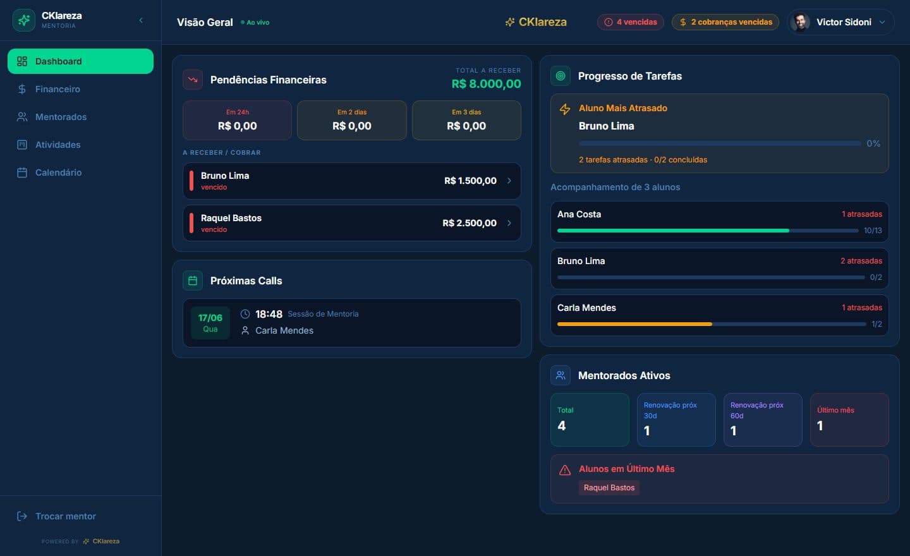Open Bruno Lima's row in Acompanhamento list
The height and width of the screenshot is (556, 910).
pos(720,269)
